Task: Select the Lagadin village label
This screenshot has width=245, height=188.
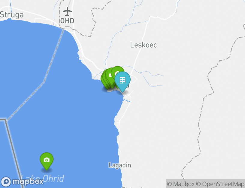Action: [120, 165]
